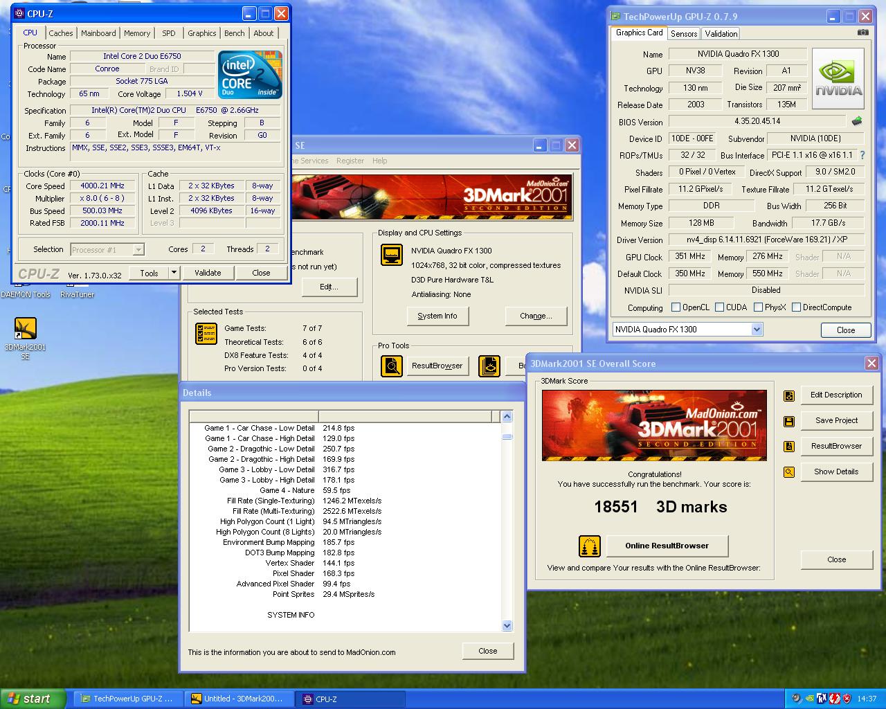Click the DAEMON Tools desktop shortcut

click(26, 294)
